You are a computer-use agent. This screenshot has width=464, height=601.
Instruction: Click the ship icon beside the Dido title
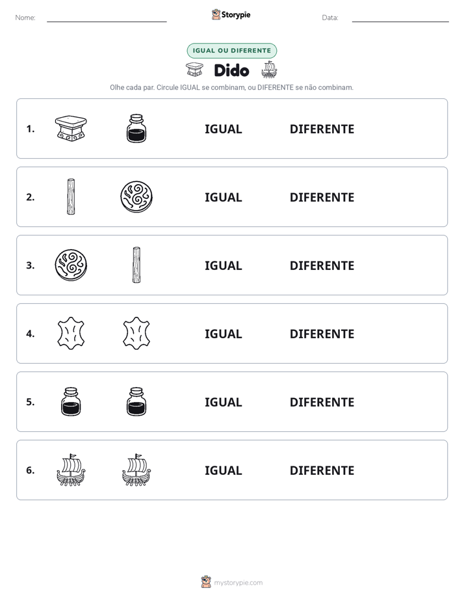pyautogui.click(x=269, y=70)
